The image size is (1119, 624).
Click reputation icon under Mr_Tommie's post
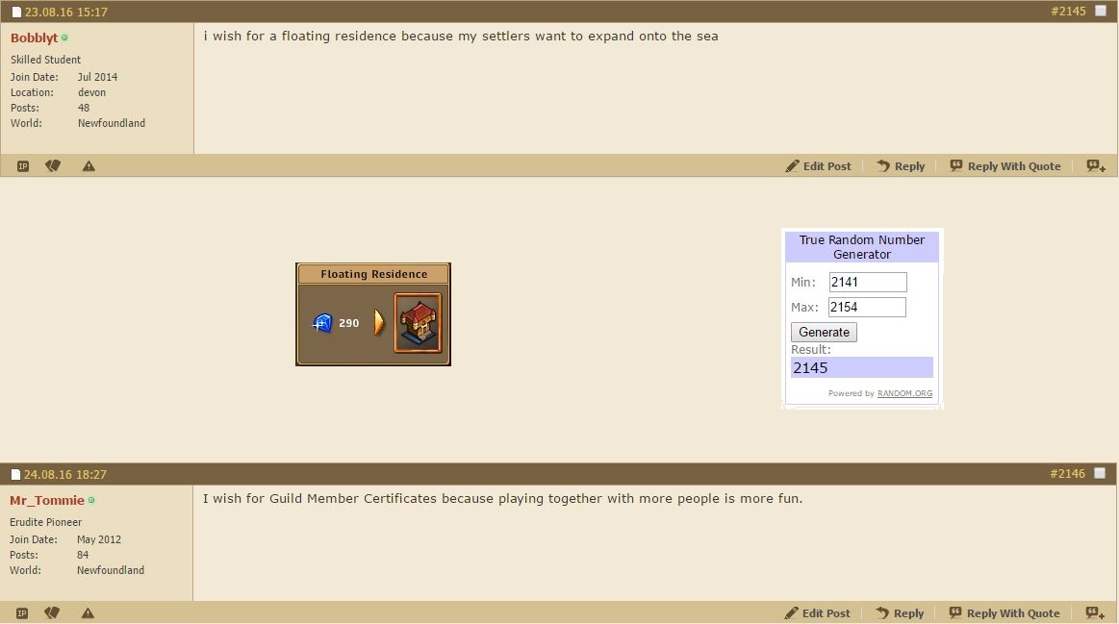[52, 613]
